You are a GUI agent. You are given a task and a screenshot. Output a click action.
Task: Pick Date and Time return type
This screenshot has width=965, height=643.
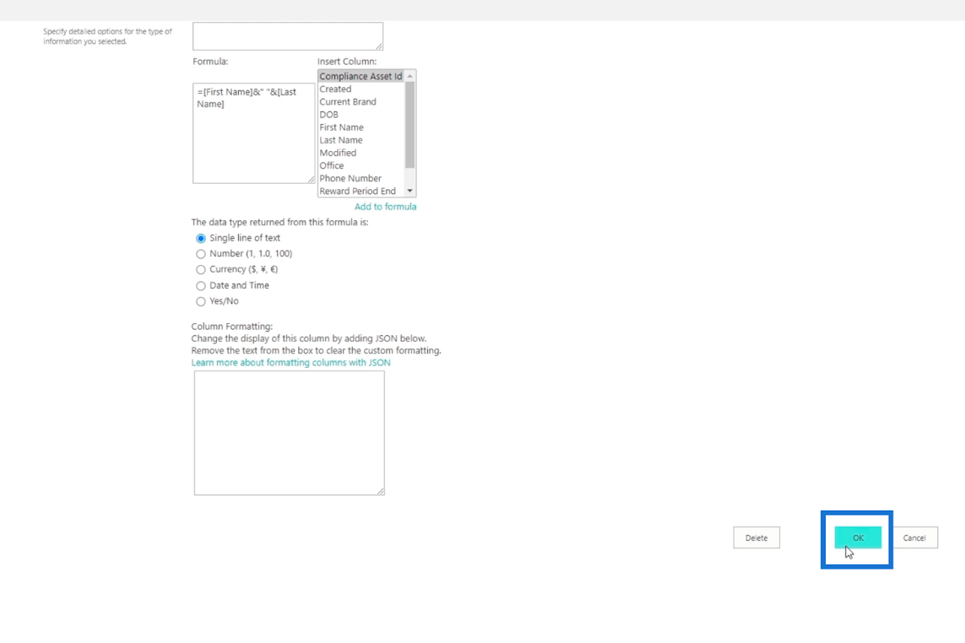(x=201, y=285)
